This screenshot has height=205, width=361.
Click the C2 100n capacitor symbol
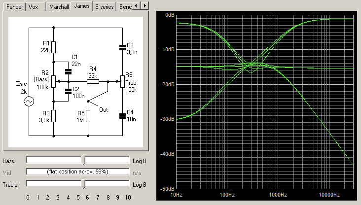[68, 91]
